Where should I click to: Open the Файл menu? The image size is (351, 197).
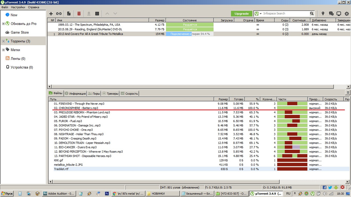(5, 7)
